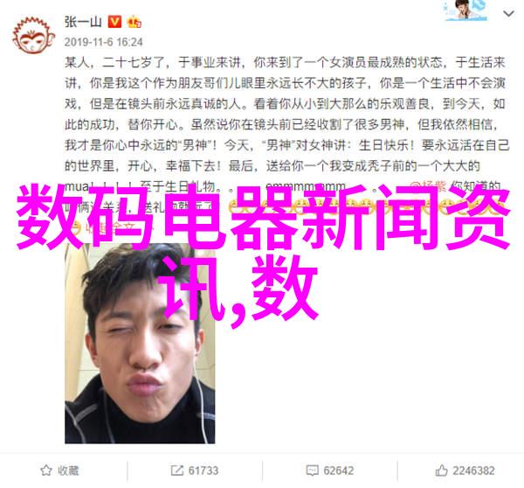This screenshot has width=524, height=488.
Task: Click the 收藏 favorites label
Action: pos(68,471)
